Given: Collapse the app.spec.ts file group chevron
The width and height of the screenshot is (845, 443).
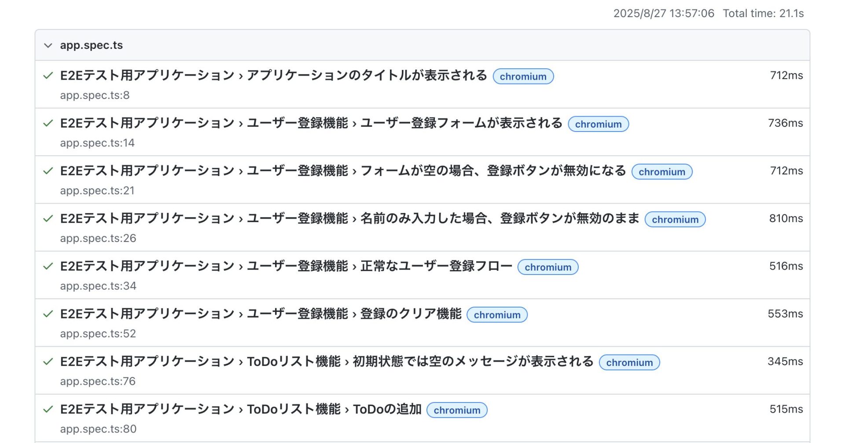Looking at the screenshot, I should pyautogui.click(x=48, y=45).
